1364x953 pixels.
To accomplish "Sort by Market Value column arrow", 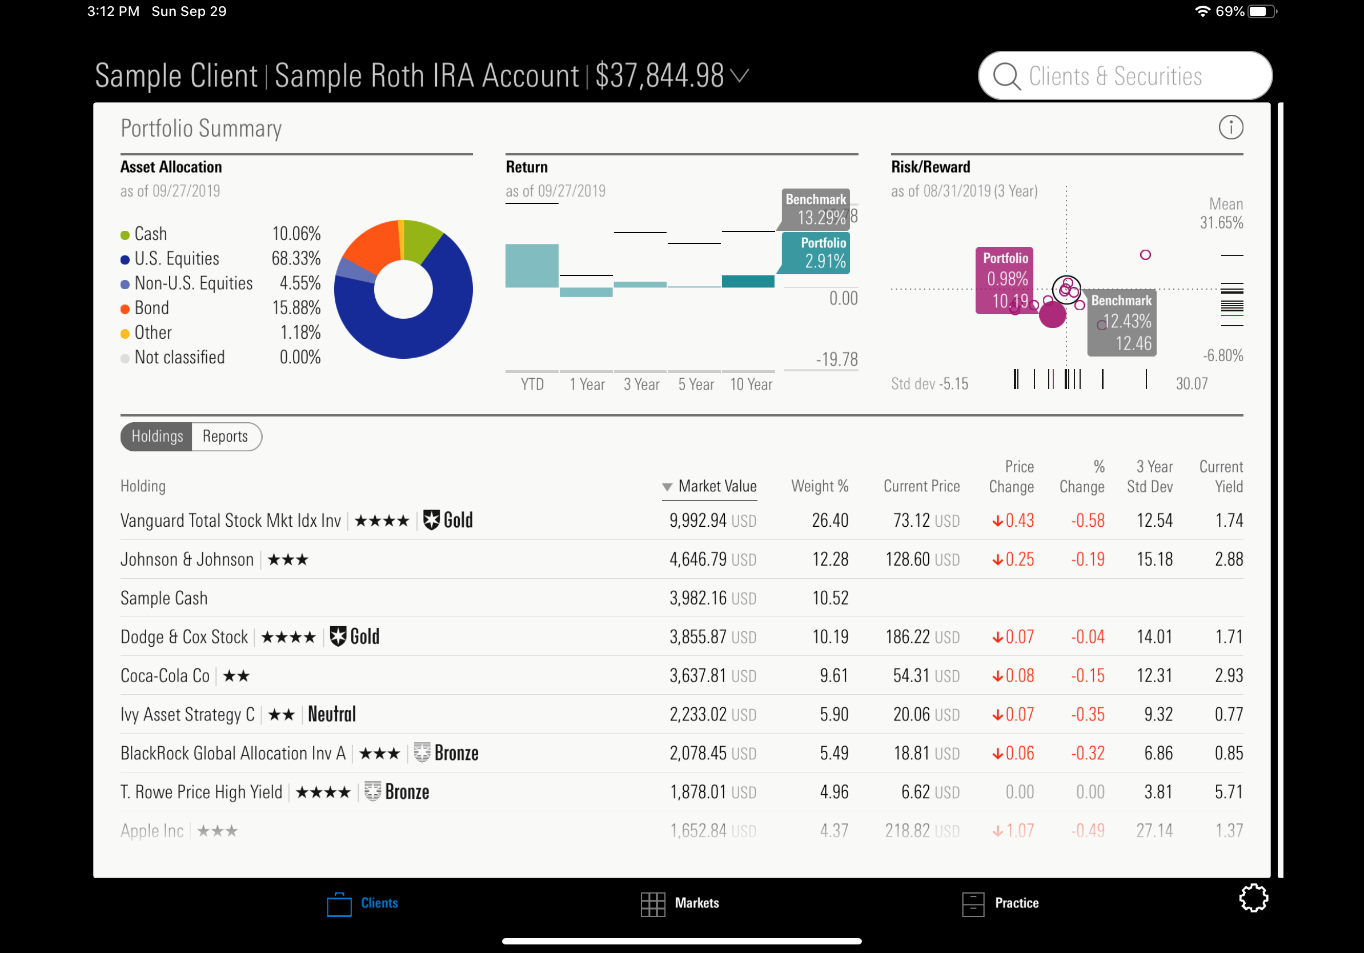I will 667,487.
